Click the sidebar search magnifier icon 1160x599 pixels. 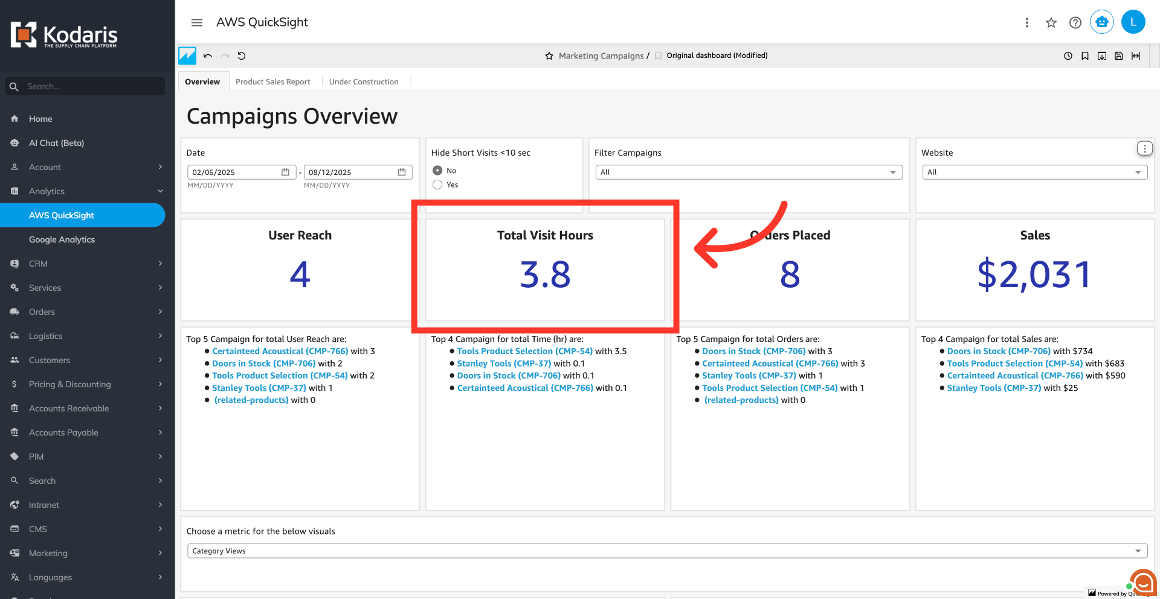pyautogui.click(x=14, y=87)
